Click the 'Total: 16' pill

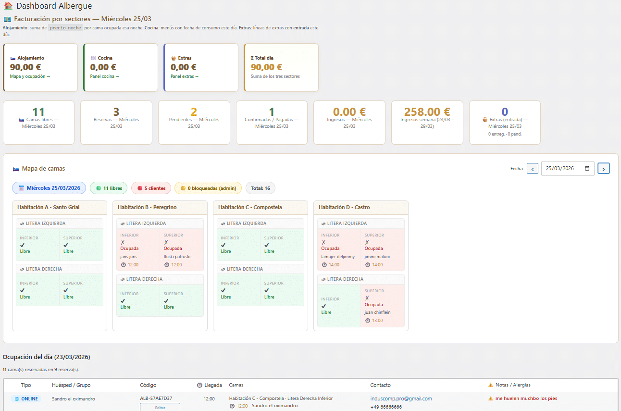tap(260, 188)
